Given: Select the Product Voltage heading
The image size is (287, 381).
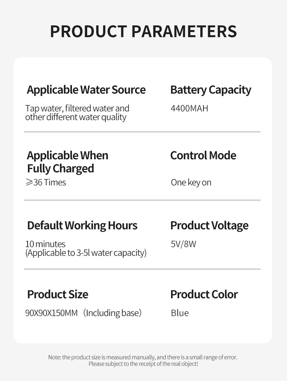Looking at the screenshot, I should point(209,225).
